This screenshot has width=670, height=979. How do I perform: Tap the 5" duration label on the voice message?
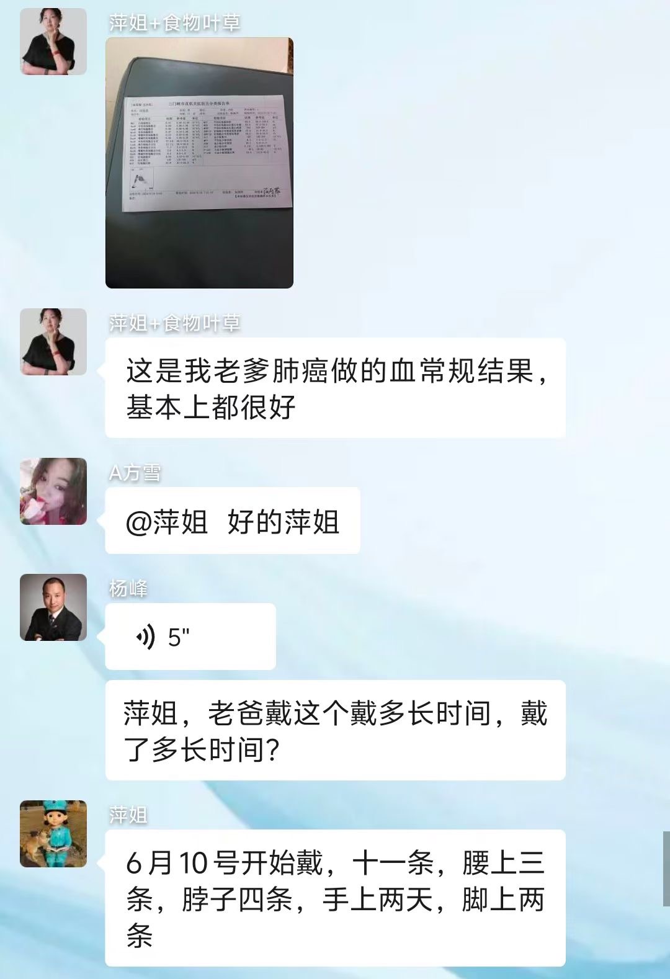[x=179, y=637]
